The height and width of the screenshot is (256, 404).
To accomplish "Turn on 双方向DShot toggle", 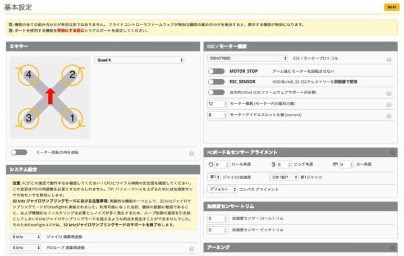I will pos(216,92).
